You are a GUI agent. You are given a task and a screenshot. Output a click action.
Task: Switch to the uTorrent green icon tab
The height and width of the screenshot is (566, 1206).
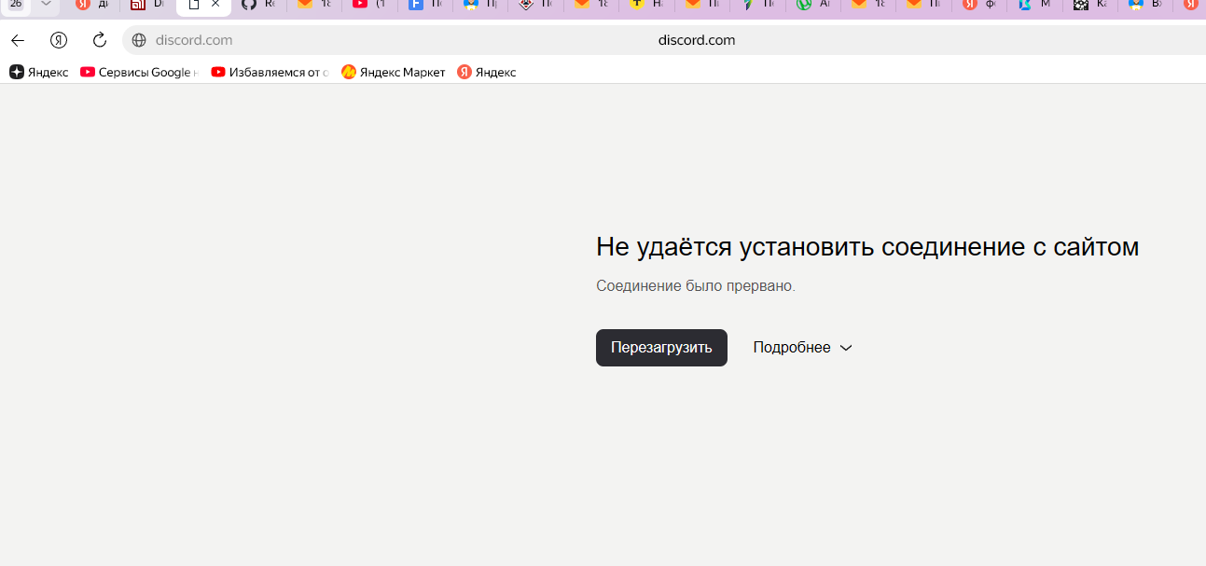point(812,5)
